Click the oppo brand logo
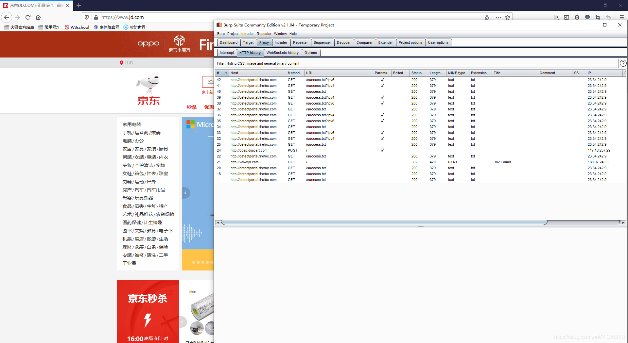Image resolution: width=628 pixels, height=343 pixels. (148, 43)
